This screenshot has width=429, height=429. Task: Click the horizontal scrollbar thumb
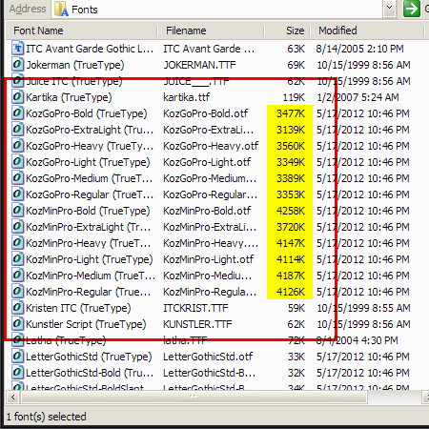click(x=194, y=397)
